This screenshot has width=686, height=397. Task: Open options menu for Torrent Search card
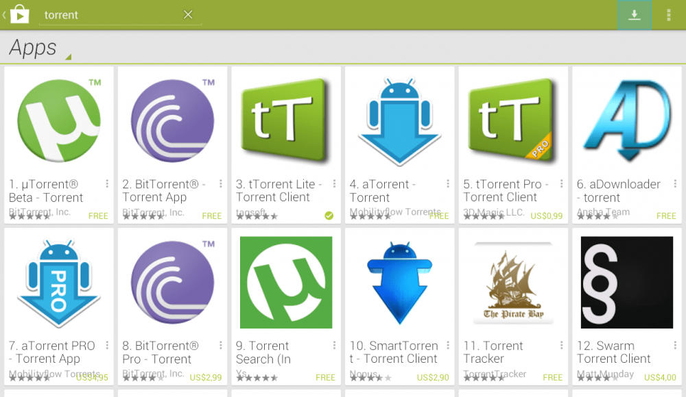tap(334, 346)
